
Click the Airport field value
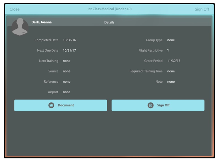[66, 92]
